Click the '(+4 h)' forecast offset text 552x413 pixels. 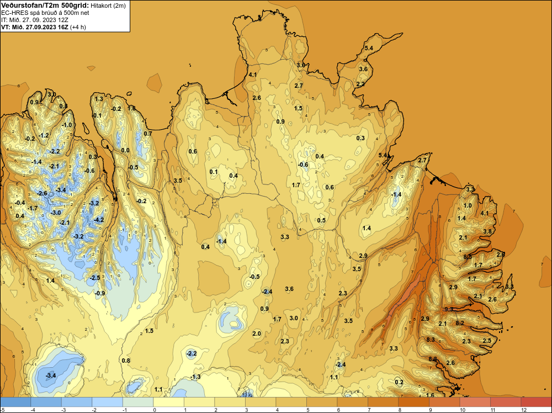tap(78, 27)
